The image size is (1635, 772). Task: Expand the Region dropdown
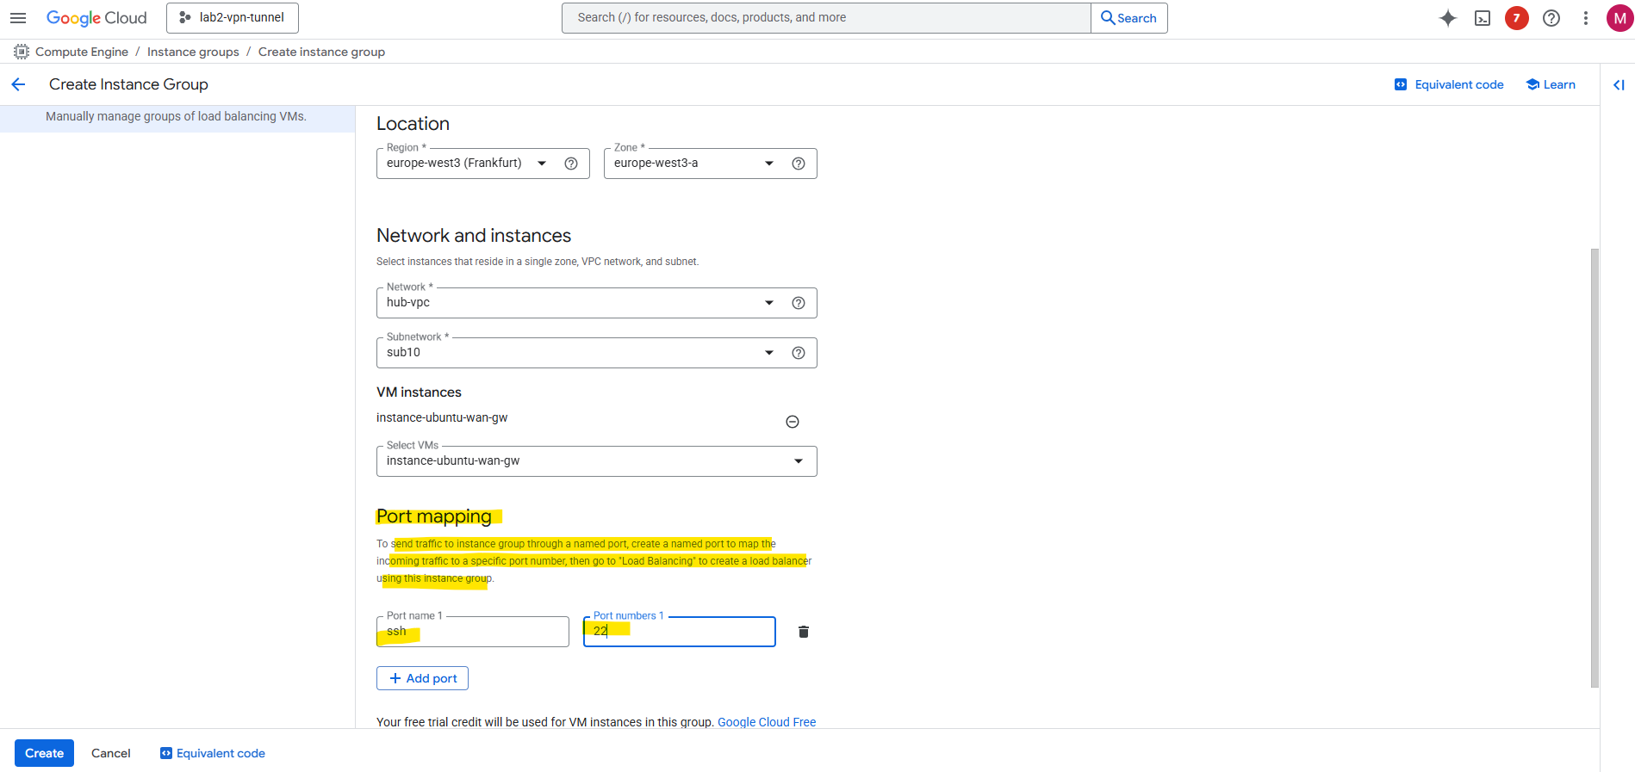[x=542, y=164]
